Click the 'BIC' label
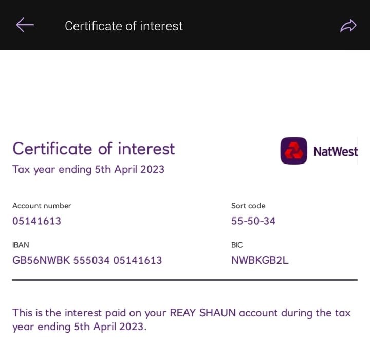This screenshot has width=370, height=344. click(237, 245)
